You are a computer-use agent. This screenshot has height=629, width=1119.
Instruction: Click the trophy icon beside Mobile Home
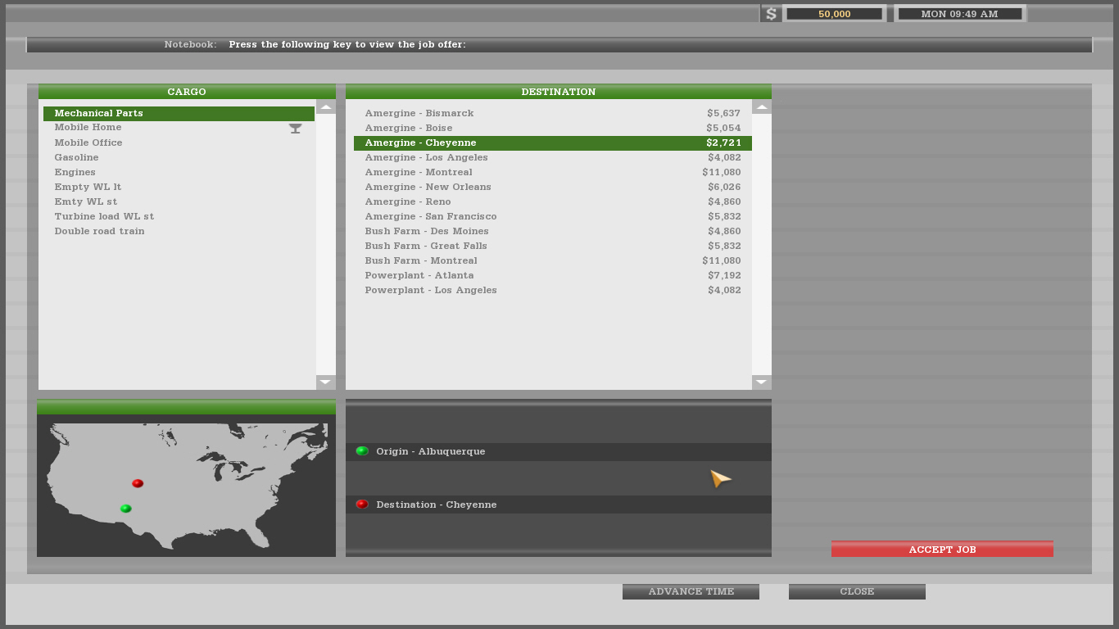(x=295, y=129)
